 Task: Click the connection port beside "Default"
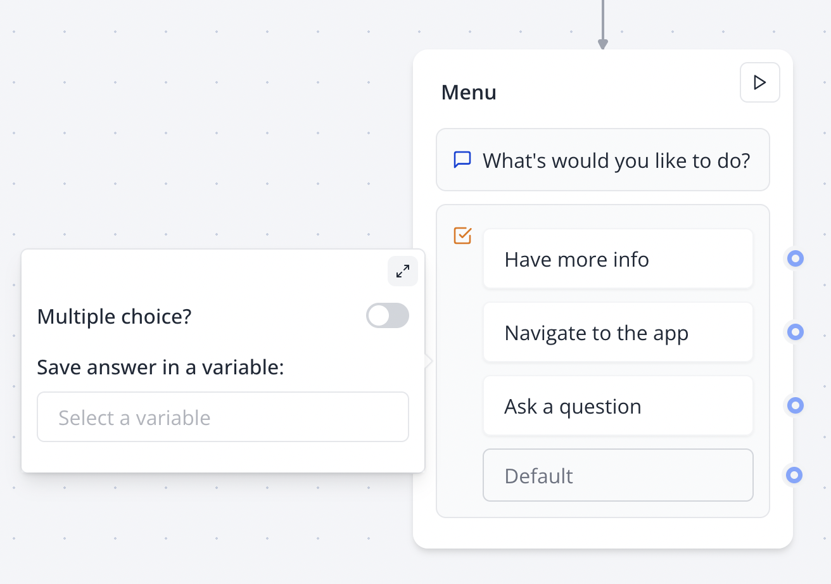pyautogui.click(x=794, y=475)
